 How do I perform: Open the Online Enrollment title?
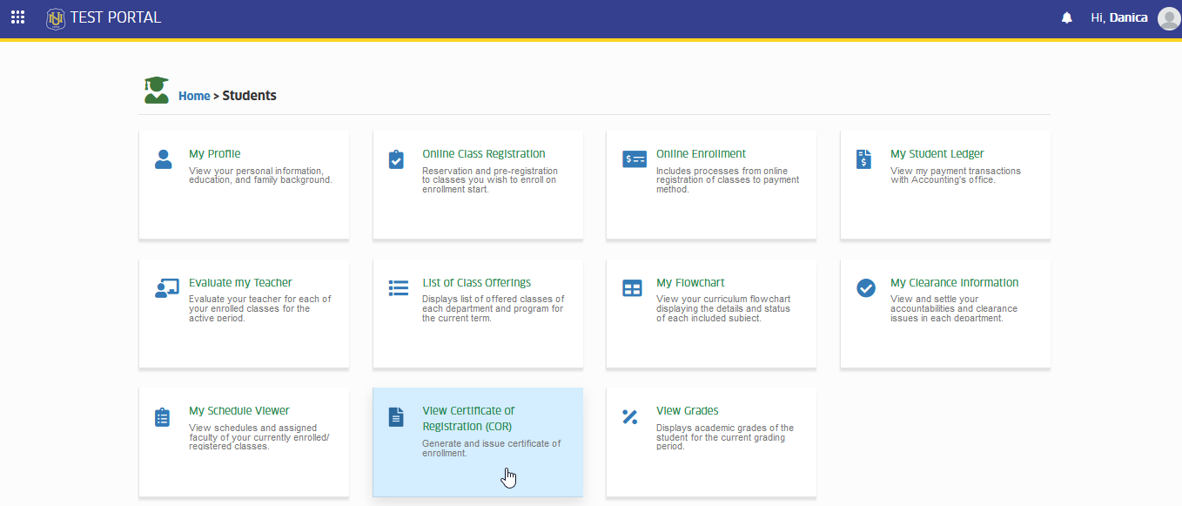[x=701, y=154]
